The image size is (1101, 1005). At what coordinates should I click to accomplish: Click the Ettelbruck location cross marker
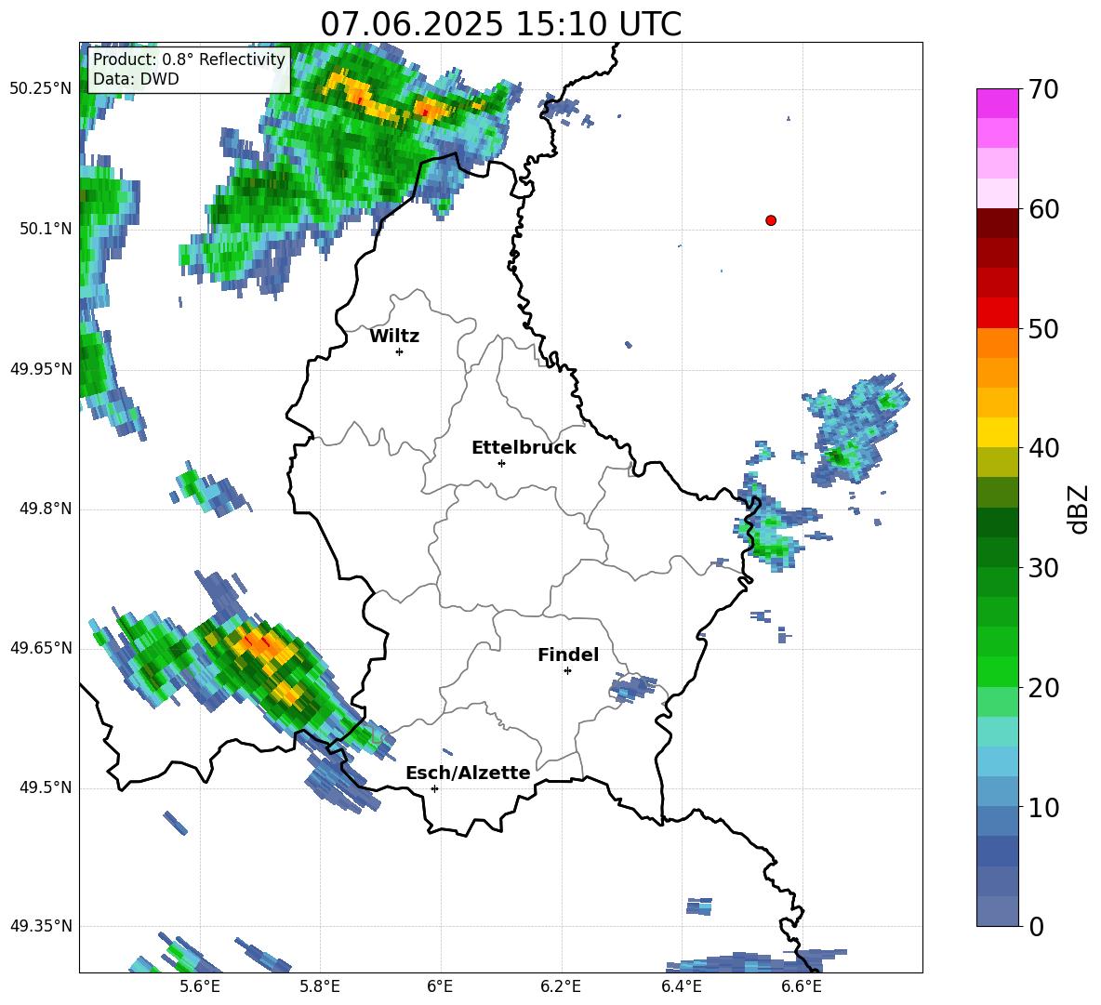coord(501,463)
